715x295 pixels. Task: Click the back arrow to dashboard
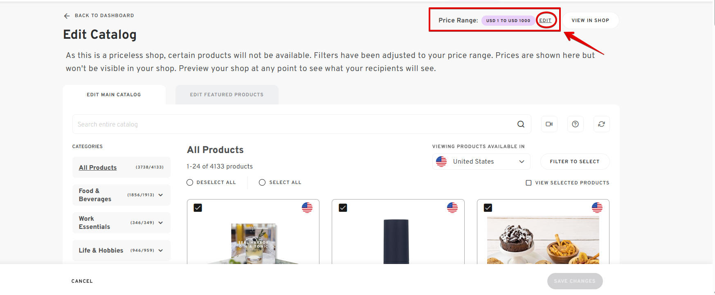(x=67, y=16)
